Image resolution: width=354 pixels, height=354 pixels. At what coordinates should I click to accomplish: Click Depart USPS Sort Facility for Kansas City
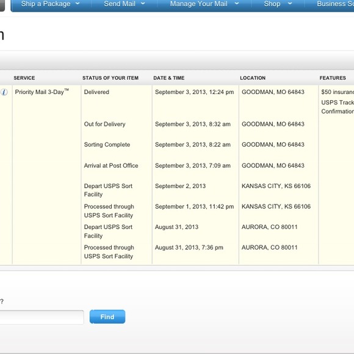pos(108,190)
